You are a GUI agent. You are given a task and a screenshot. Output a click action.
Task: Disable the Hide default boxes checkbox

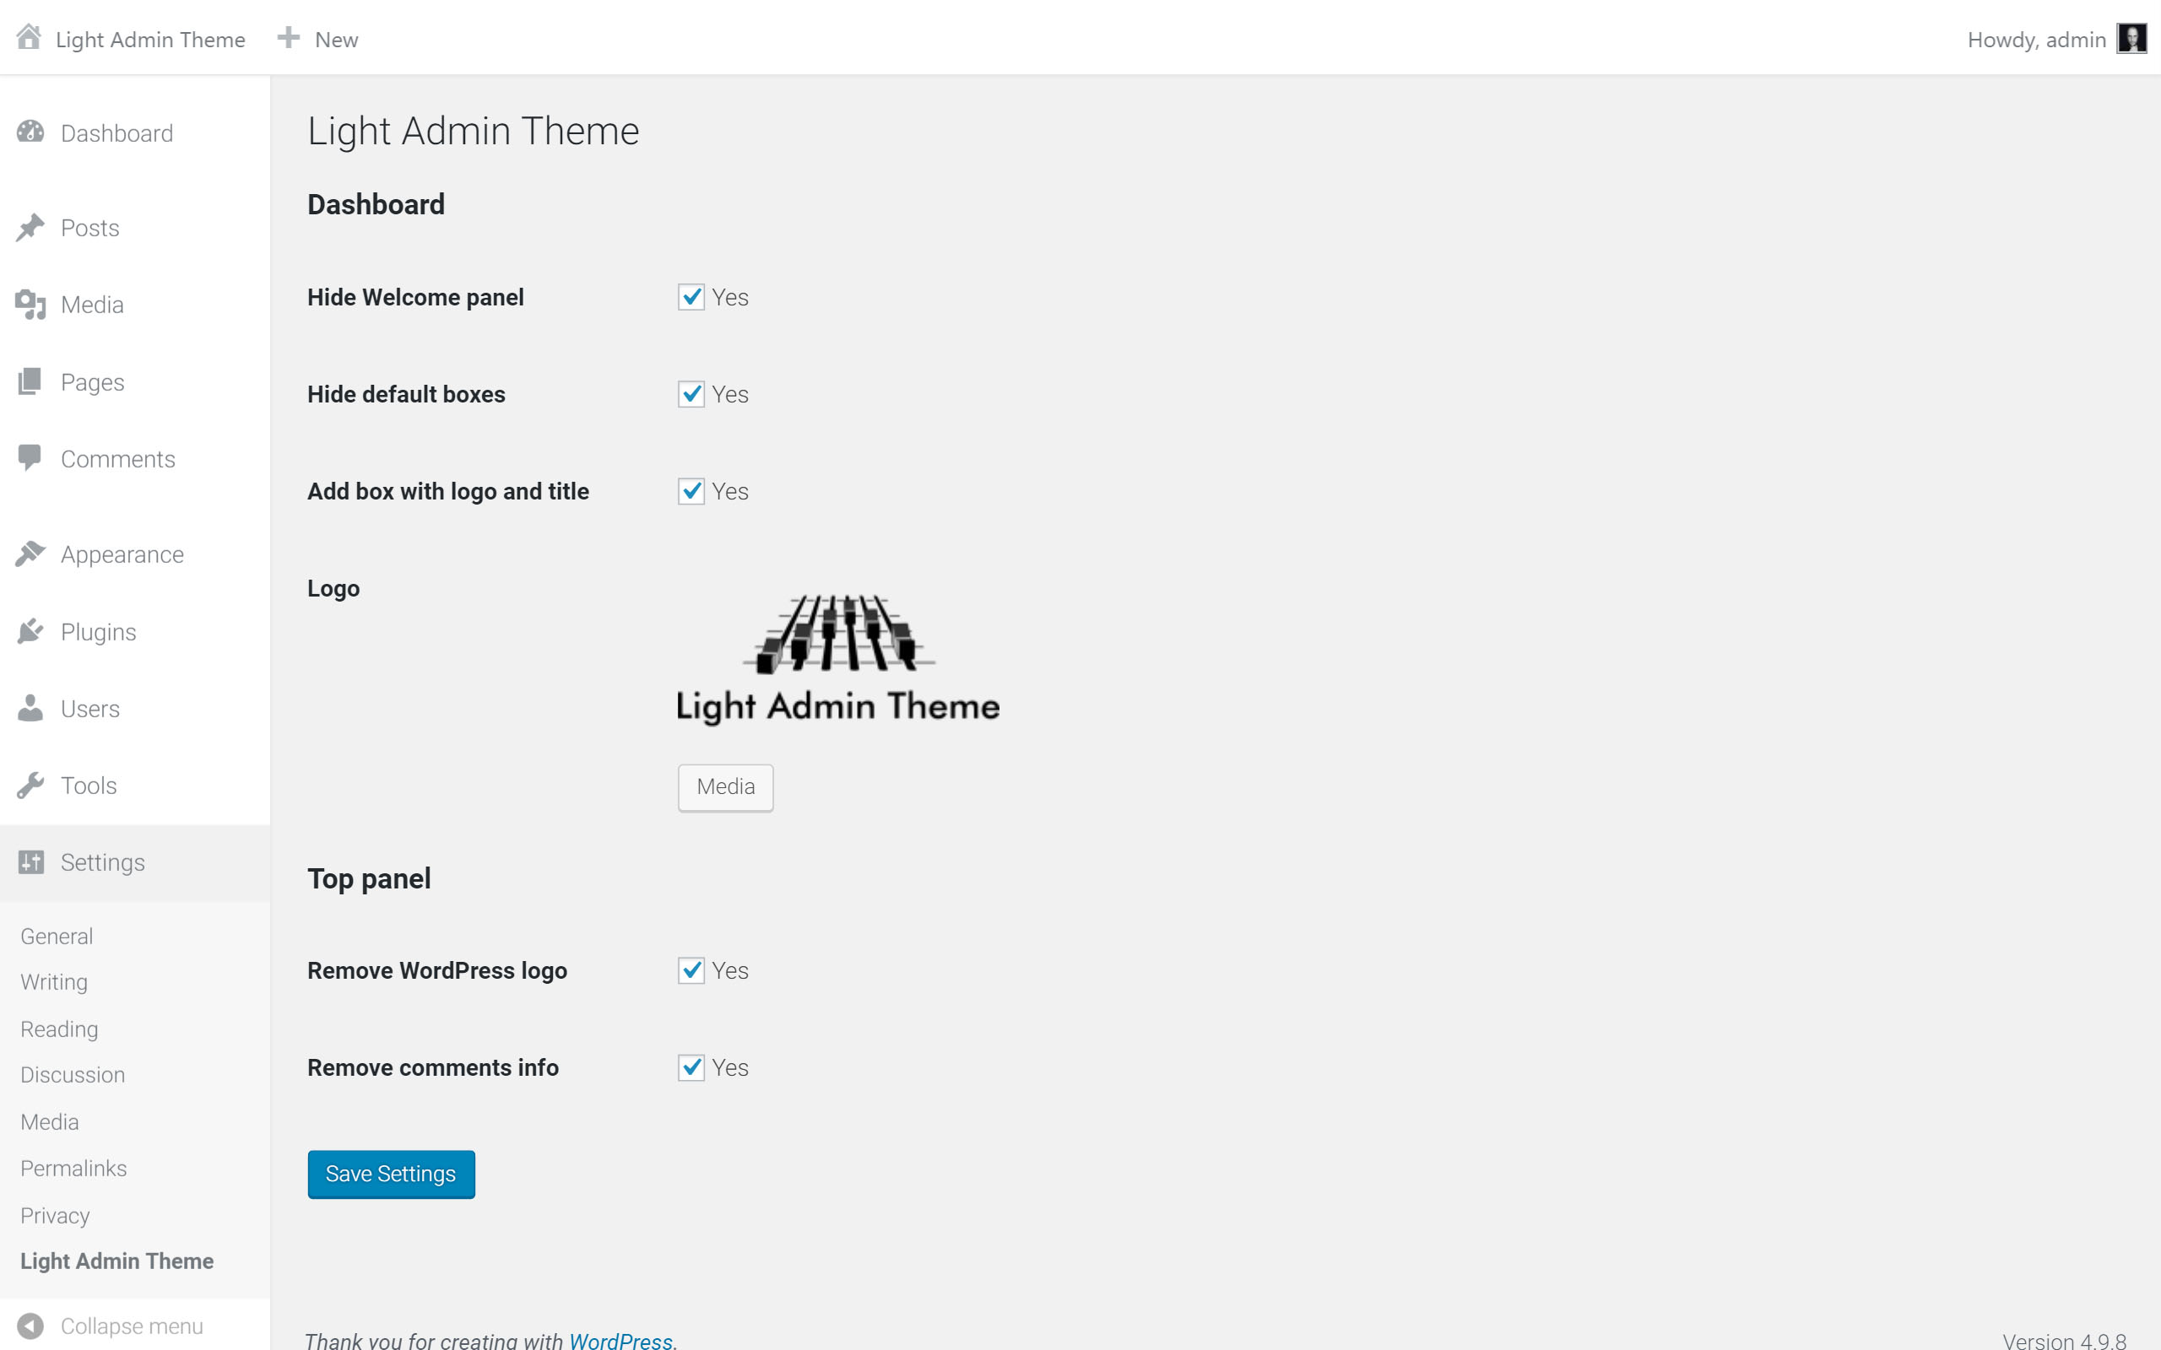tap(691, 393)
